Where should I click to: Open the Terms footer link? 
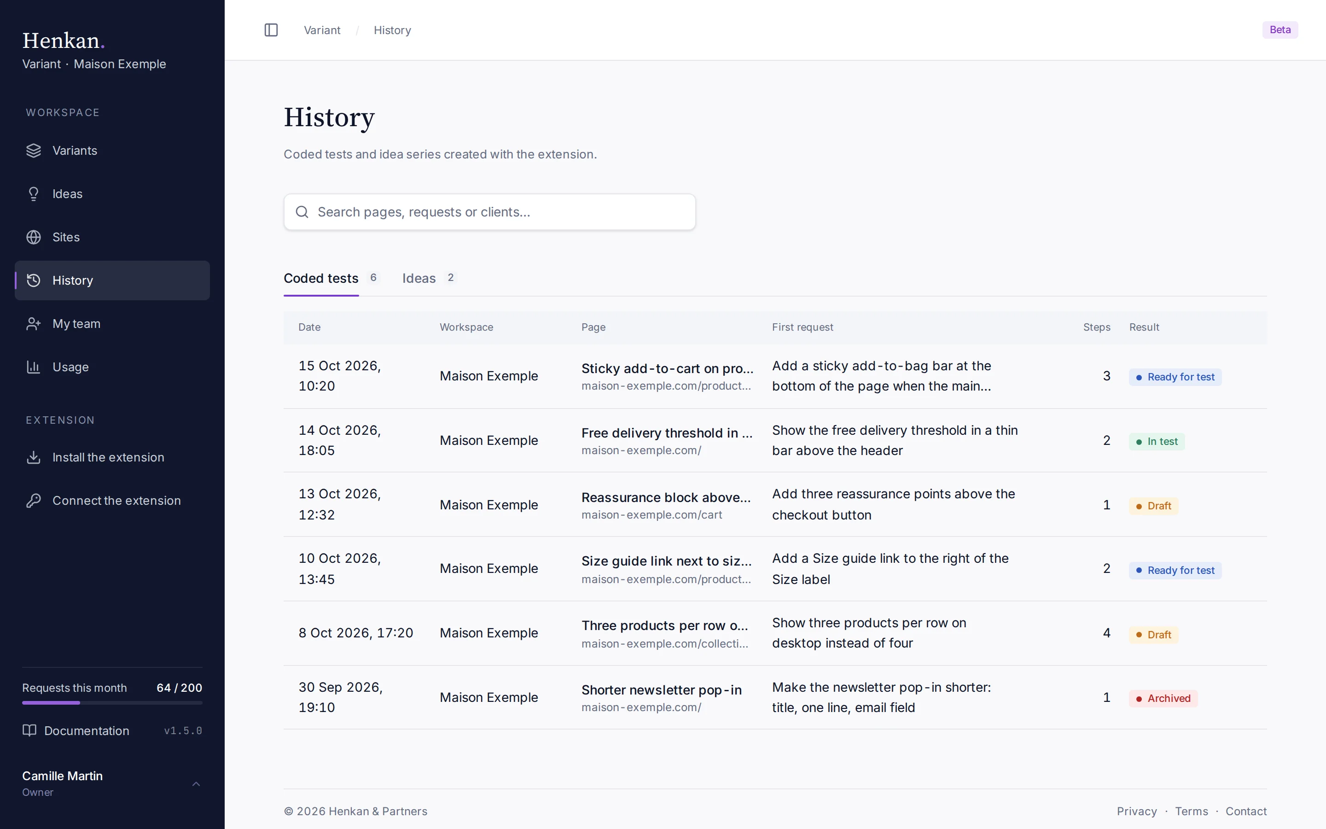coord(1191,811)
